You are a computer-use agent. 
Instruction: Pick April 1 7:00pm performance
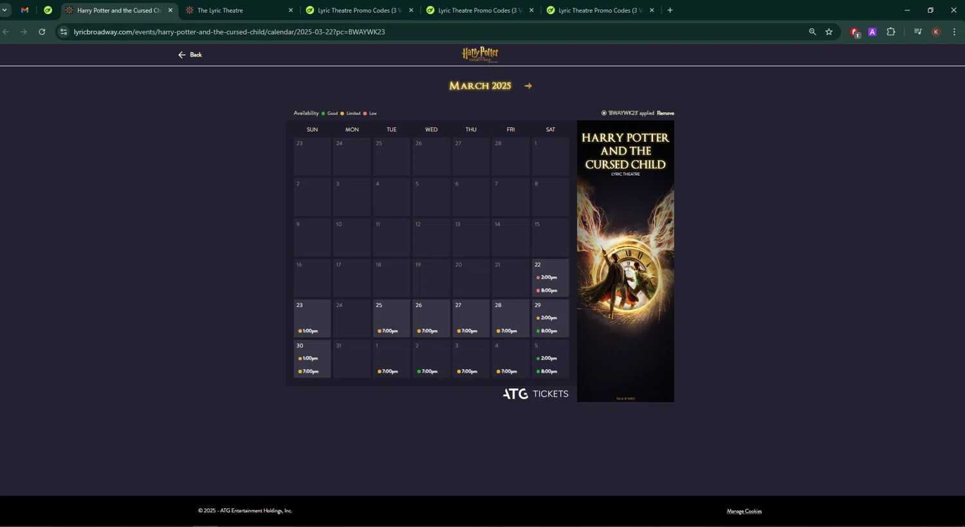[x=388, y=371]
